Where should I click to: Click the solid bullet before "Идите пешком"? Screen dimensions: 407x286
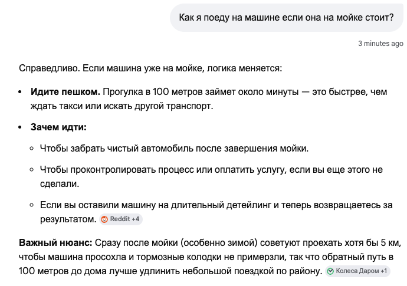(x=22, y=93)
